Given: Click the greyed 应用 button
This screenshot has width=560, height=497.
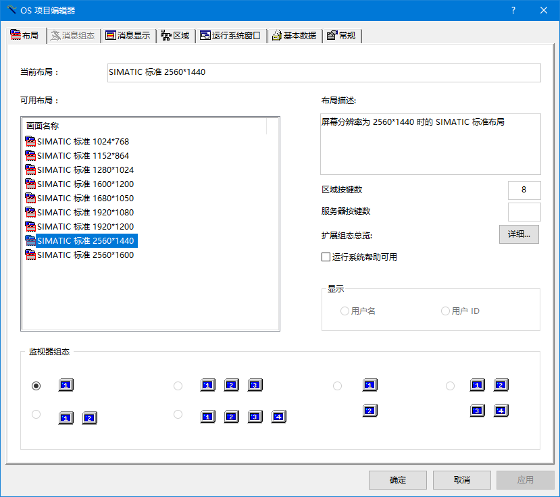Looking at the screenshot, I should click(525, 480).
